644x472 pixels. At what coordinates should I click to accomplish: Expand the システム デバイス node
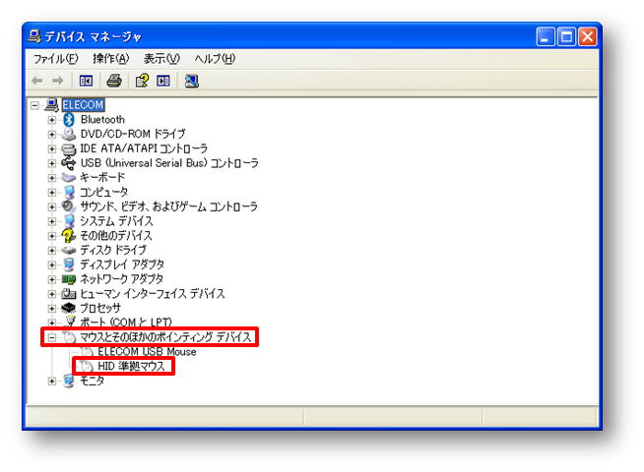coord(52,221)
